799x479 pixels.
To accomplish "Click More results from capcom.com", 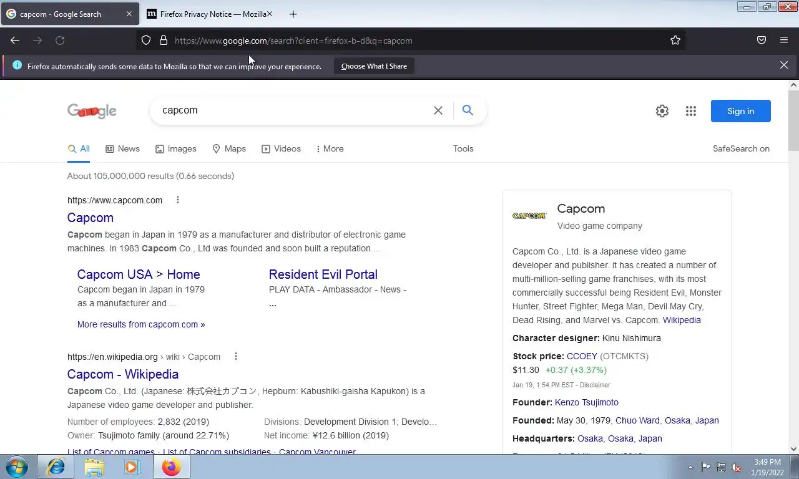I will (x=141, y=324).
